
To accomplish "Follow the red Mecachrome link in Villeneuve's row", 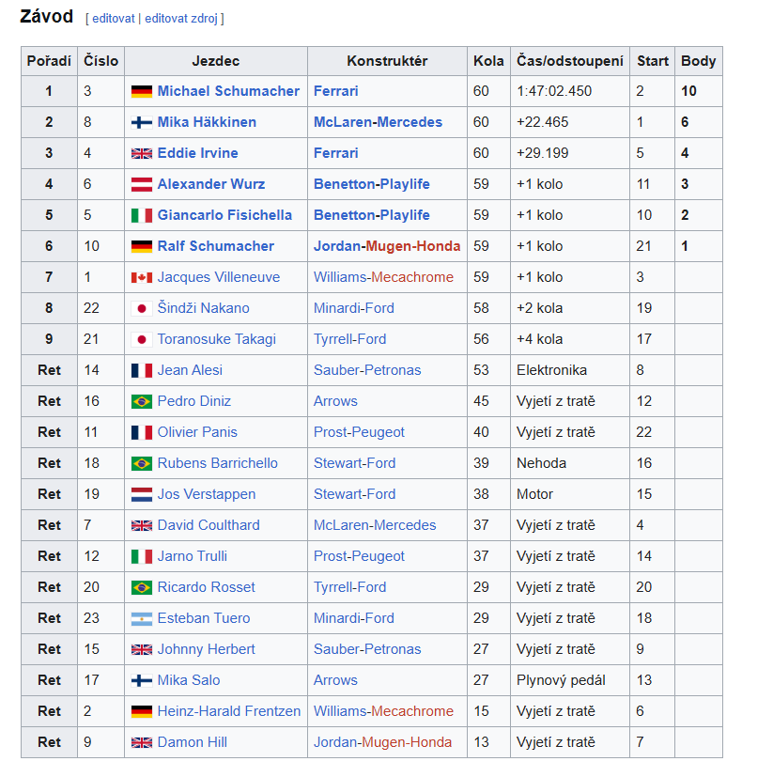I will [x=412, y=277].
